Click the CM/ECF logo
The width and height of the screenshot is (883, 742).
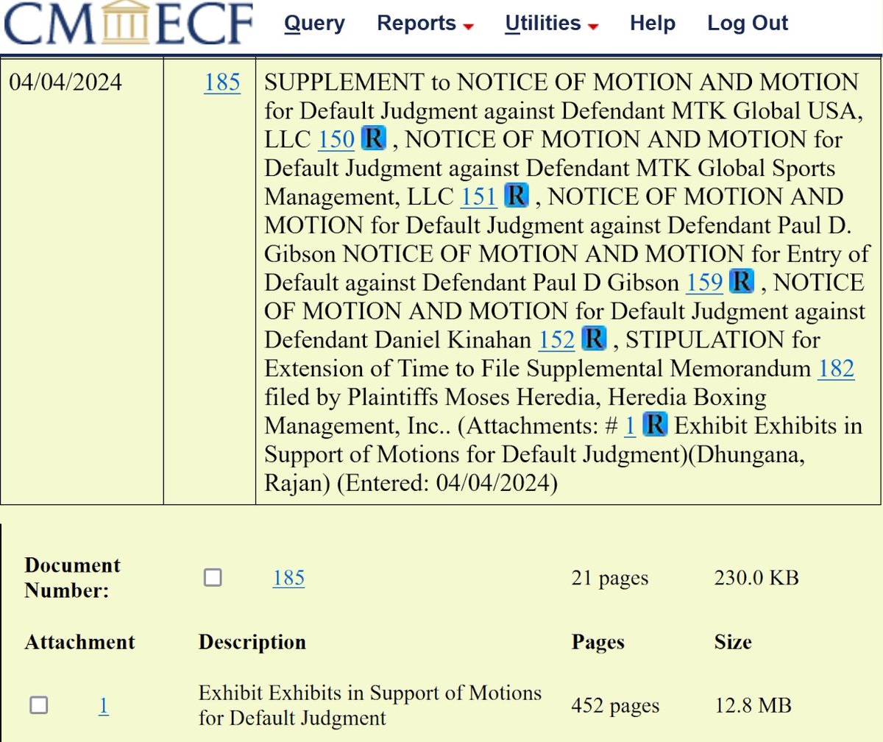point(127,23)
